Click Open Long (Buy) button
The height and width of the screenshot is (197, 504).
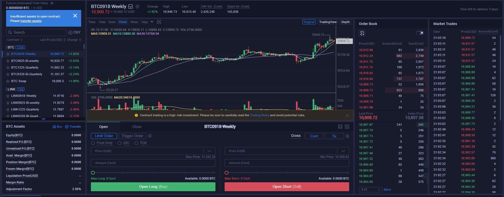[153, 187]
